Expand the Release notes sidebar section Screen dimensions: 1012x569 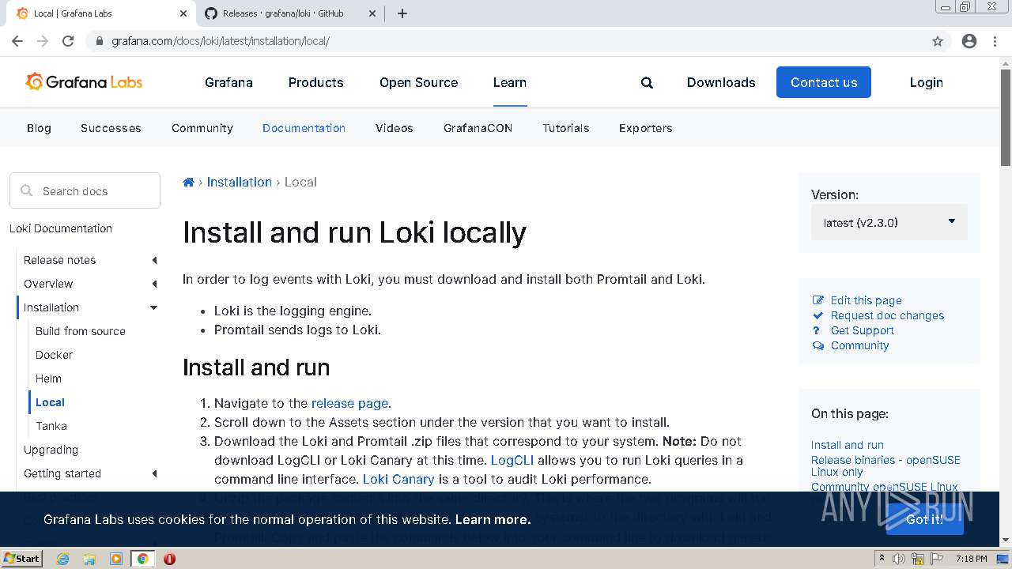click(154, 260)
